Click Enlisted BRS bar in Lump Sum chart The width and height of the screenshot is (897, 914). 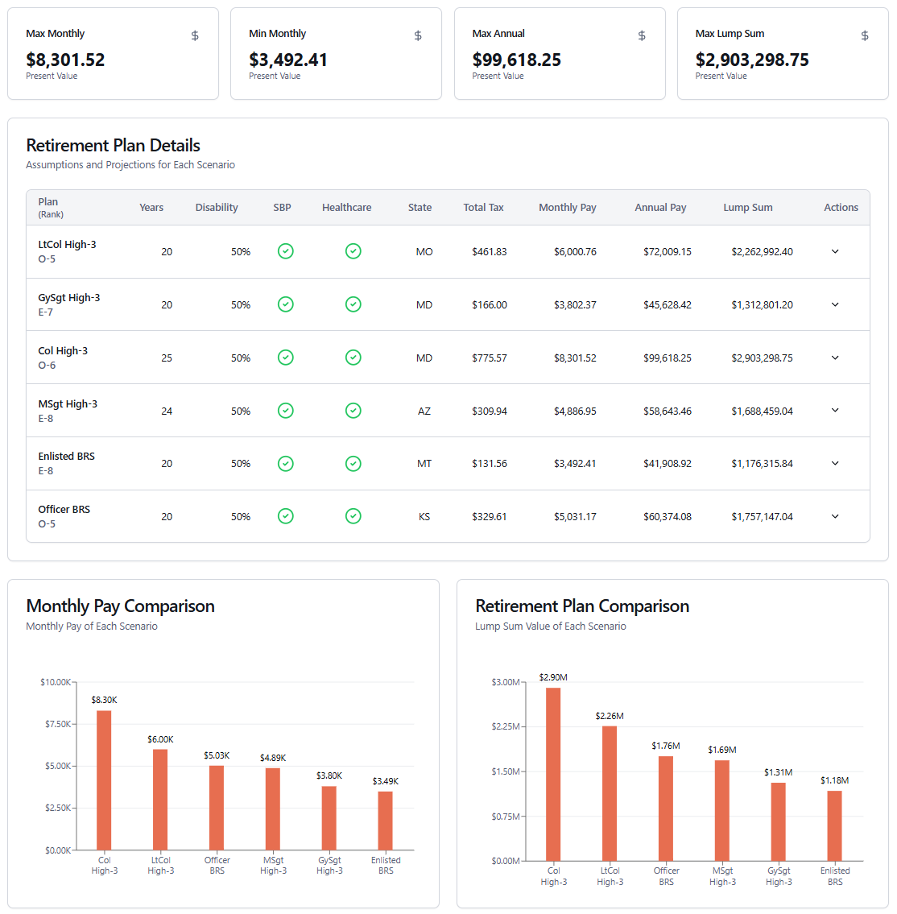click(x=835, y=826)
